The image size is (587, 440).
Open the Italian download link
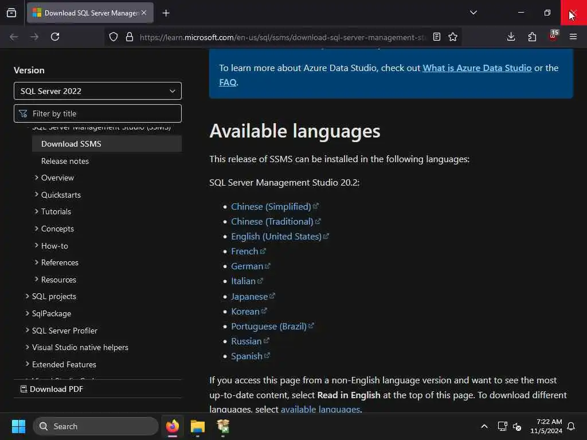point(246,281)
